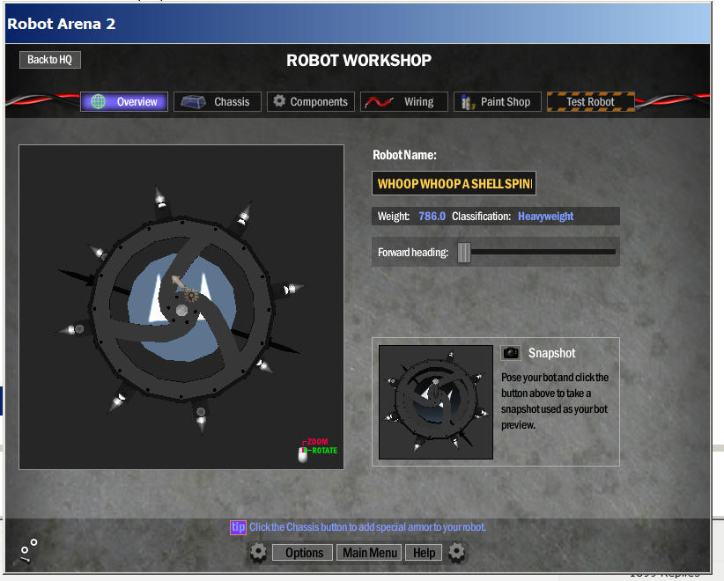The height and width of the screenshot is (581, 724).
Task: Click the chassis block icon
Action: [193, 102]
